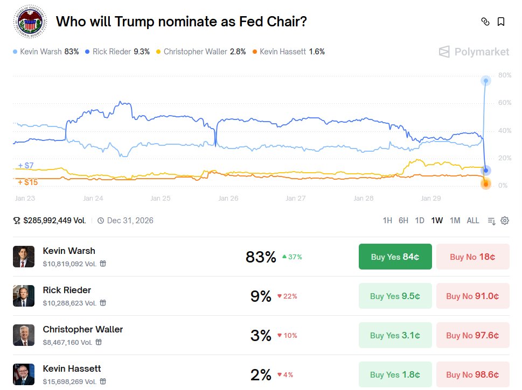Click the gift icon under Kevin Hassett
The height and width of the screenshot is (390, 522).
(103, 381)
